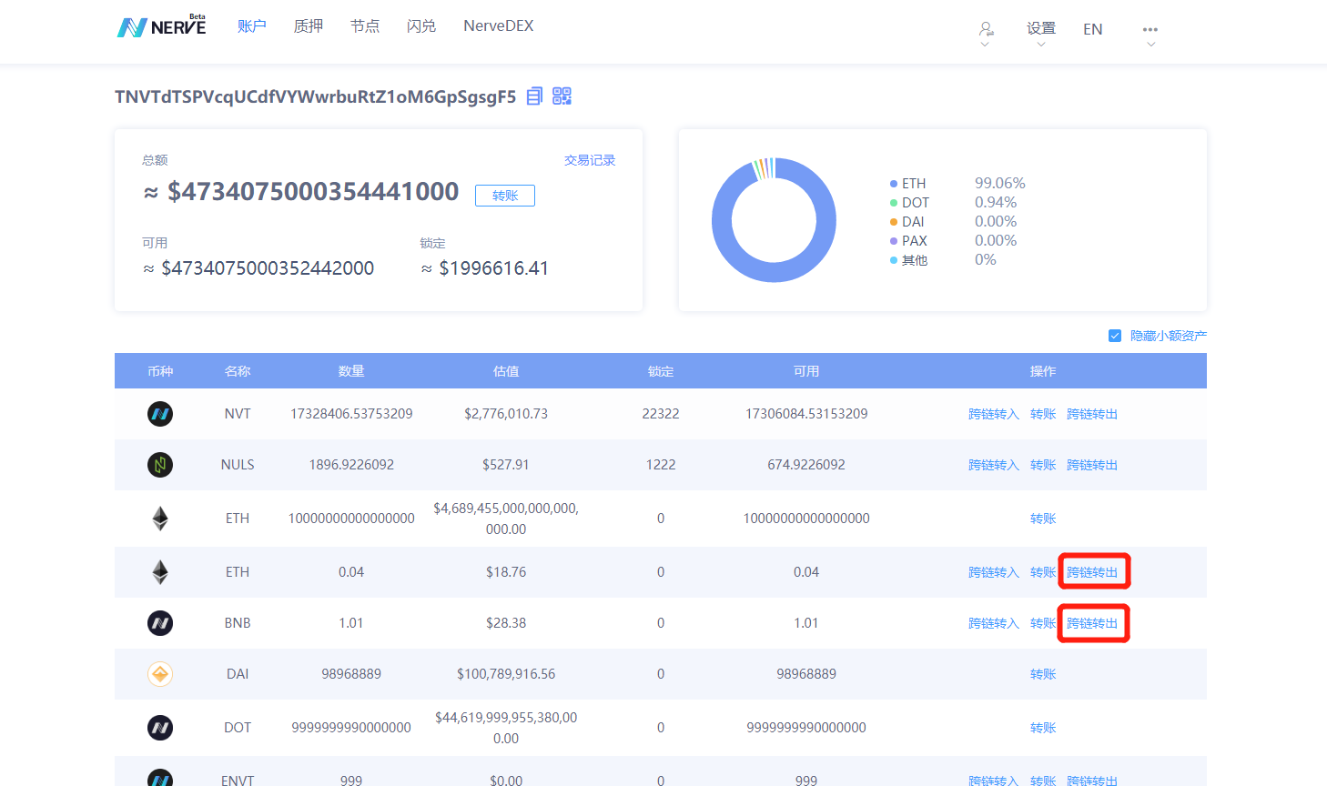1327x786 pixels.
Task: Switch to the 质押 tab
Action: 309,26
